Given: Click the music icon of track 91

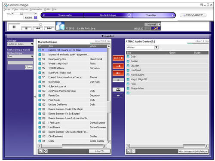Looking at the screenshot, I should point(40,50).
